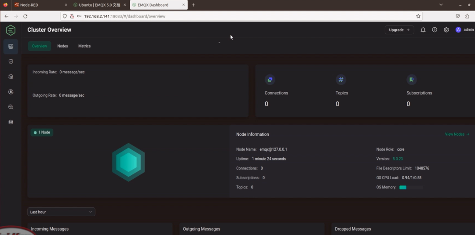Click the OS Memory usage bar
This screenshot has height=235, width=475.
(x=411, y=188)
